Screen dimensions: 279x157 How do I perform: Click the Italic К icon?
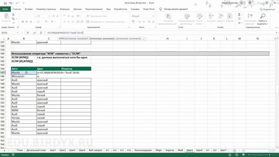pyautogui.click(x=27, y=22)
